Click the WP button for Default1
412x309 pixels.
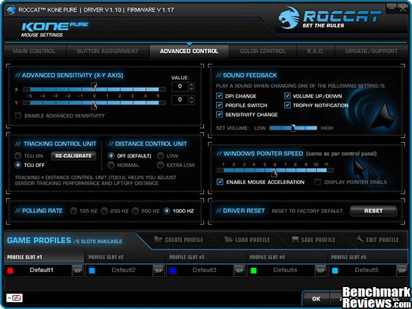tap(77, 271)
